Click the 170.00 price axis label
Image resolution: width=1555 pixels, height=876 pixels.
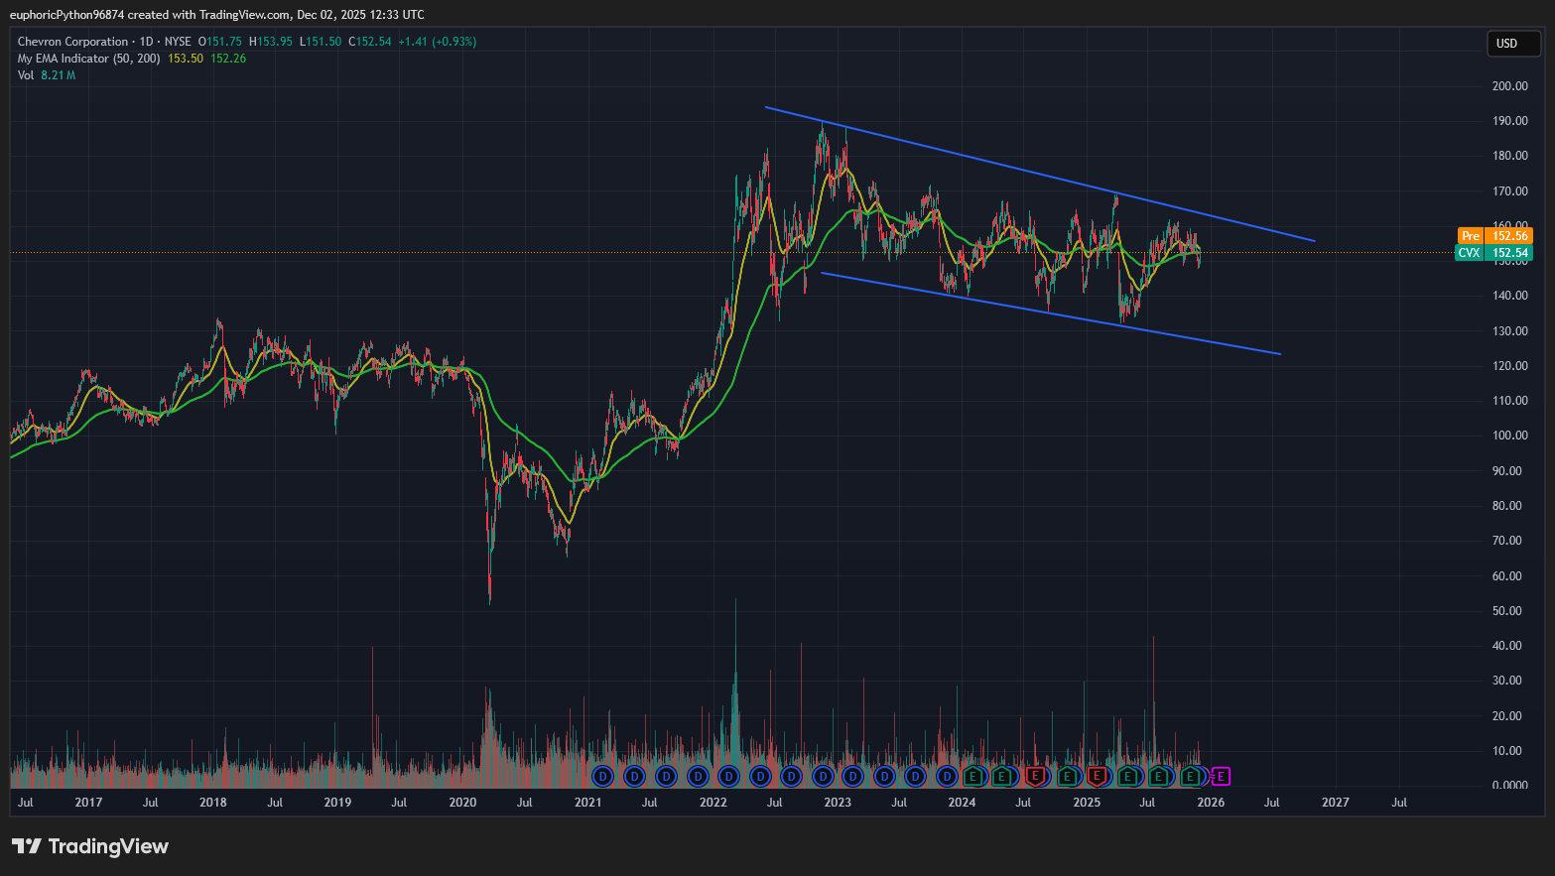tap(1510, 191)
